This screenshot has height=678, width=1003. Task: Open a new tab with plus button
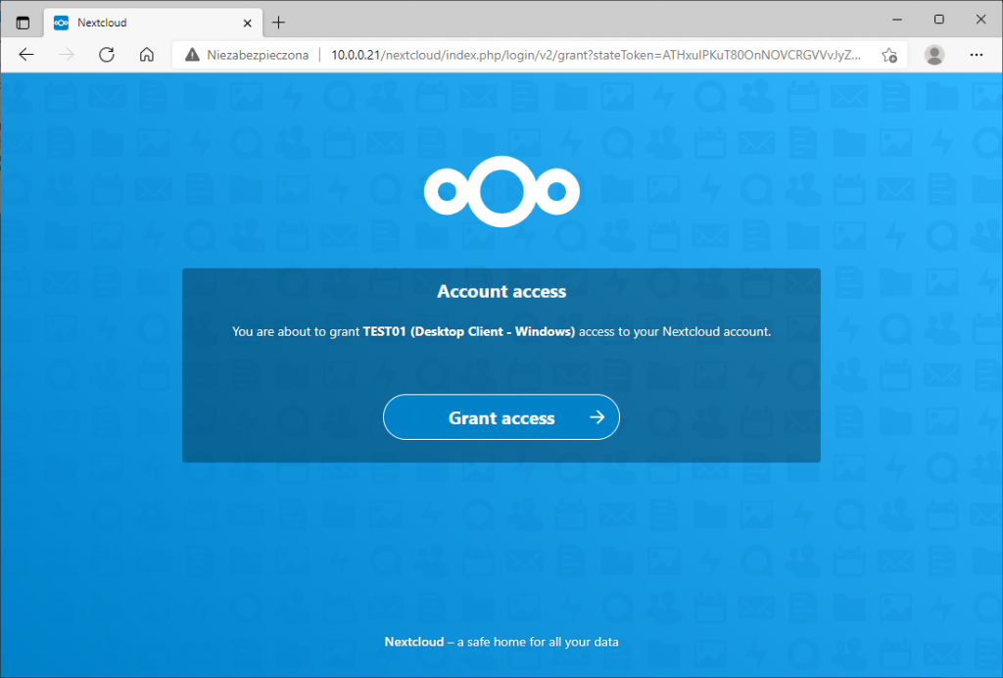pos(278,24)
